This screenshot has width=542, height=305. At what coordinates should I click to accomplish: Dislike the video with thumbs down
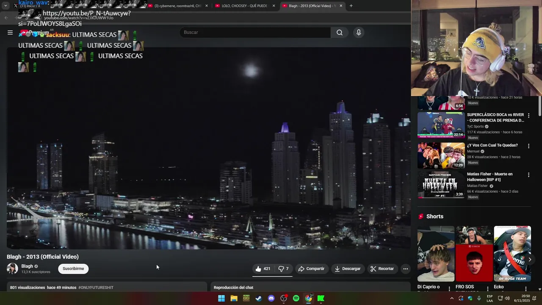(x=283, y=269)
